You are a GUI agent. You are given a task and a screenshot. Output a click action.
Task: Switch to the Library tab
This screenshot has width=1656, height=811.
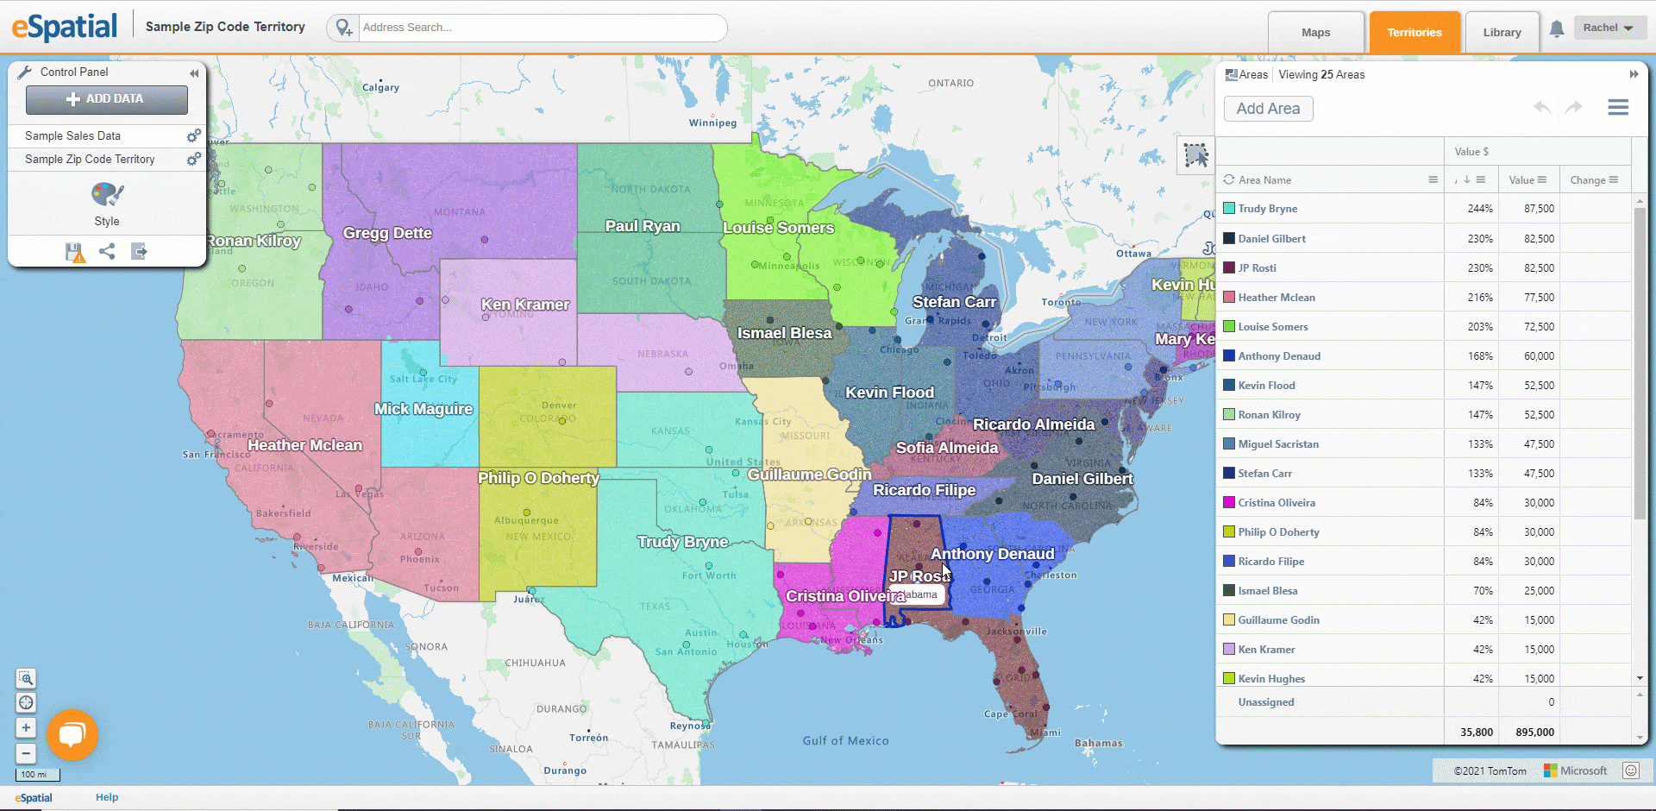point(1502,33)
